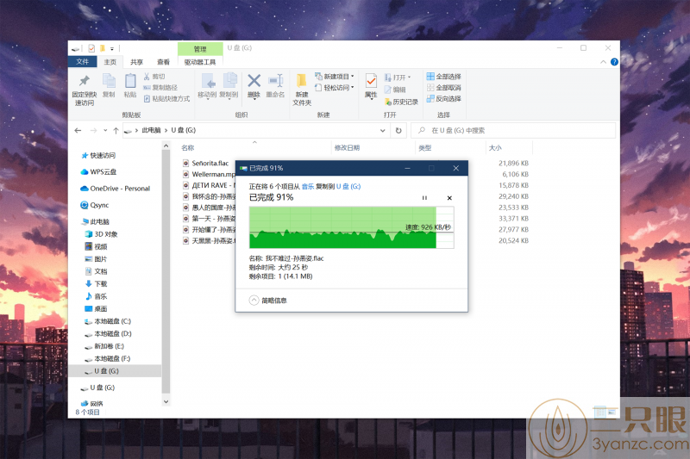690x459 pixels.
Task: Click Pin to Quick Access icon
Action: pos(84,81)
